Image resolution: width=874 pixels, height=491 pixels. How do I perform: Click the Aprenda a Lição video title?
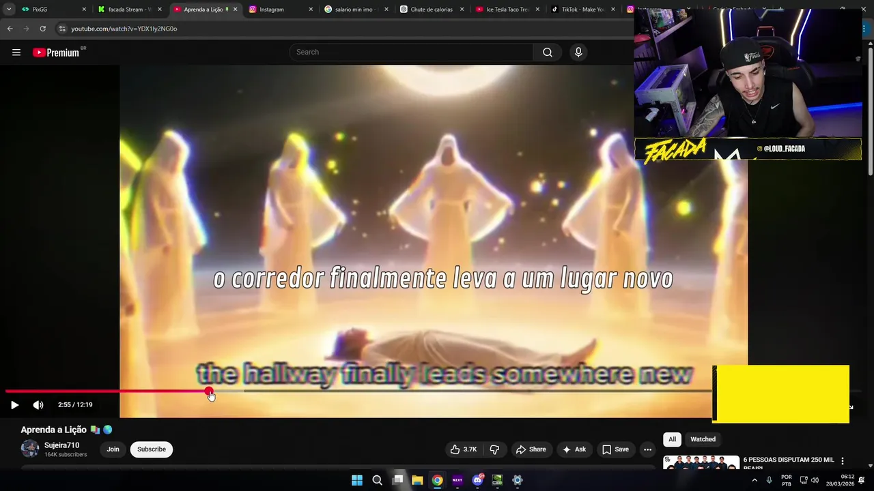[x=54, y=430]
